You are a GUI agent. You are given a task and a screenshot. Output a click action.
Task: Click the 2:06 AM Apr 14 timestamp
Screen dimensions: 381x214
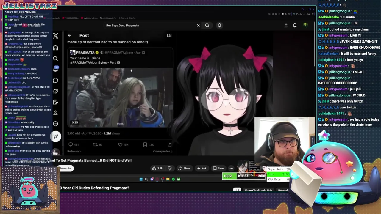85,133
